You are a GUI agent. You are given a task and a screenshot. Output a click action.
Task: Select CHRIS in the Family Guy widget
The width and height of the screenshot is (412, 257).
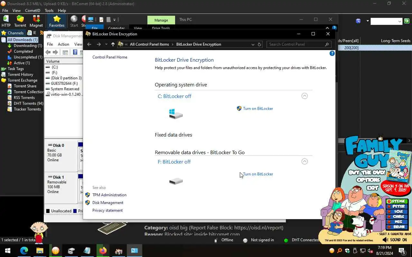click(397, 217)
